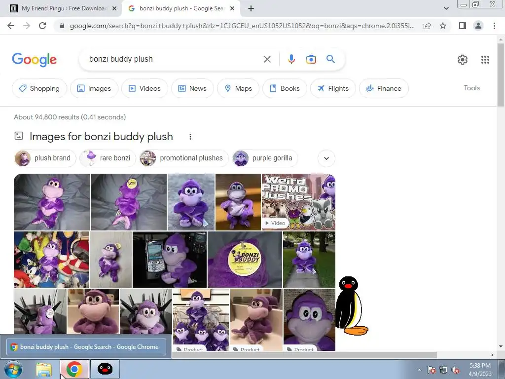Filter results by Shopping

[39, 88]
